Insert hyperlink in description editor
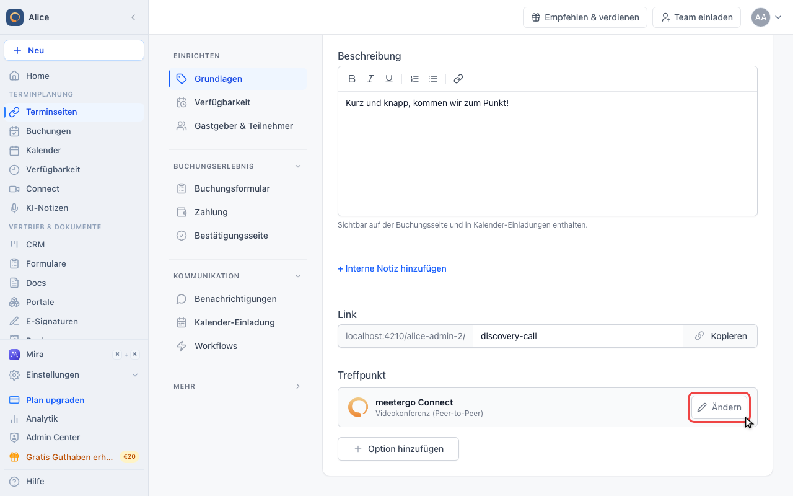Screen dimensions: 793x496 (x=458, y=79)
